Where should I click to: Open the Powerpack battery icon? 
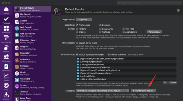pyautogui.click(x=6, y=66)
